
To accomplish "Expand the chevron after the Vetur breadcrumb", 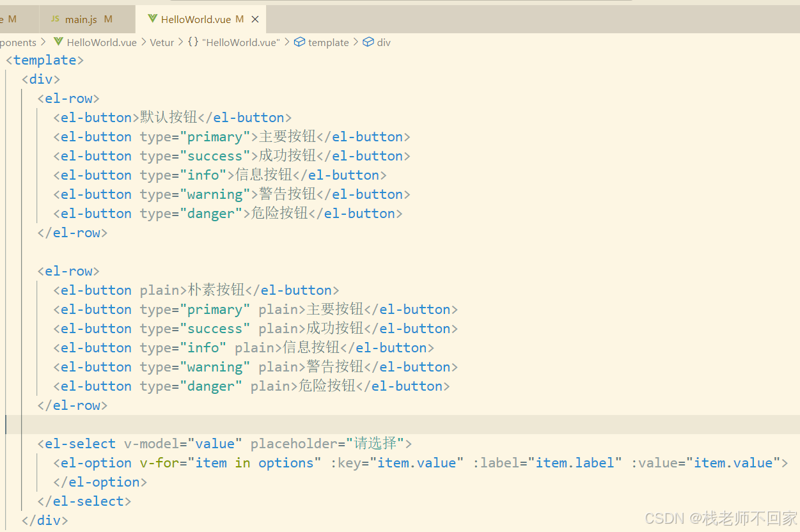I will tap(180, 42).
